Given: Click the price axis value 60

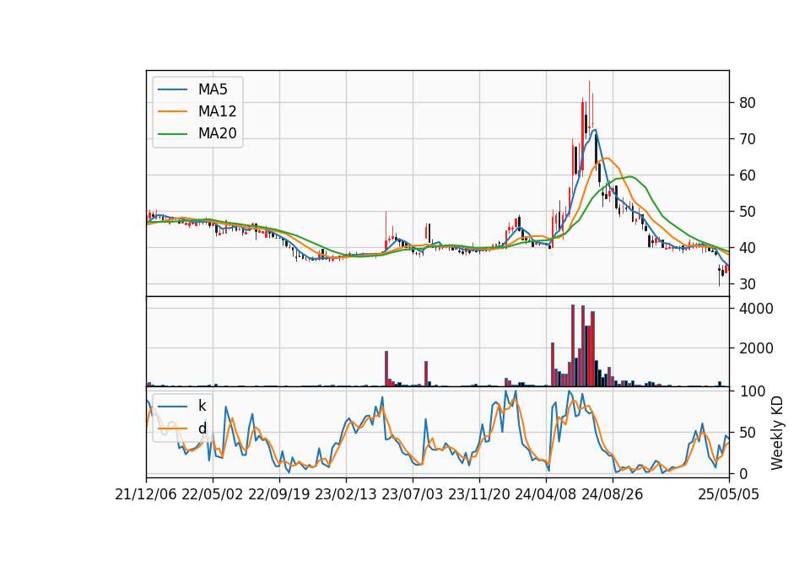Looking at the screenshot, I should click(x=748, y=175).
